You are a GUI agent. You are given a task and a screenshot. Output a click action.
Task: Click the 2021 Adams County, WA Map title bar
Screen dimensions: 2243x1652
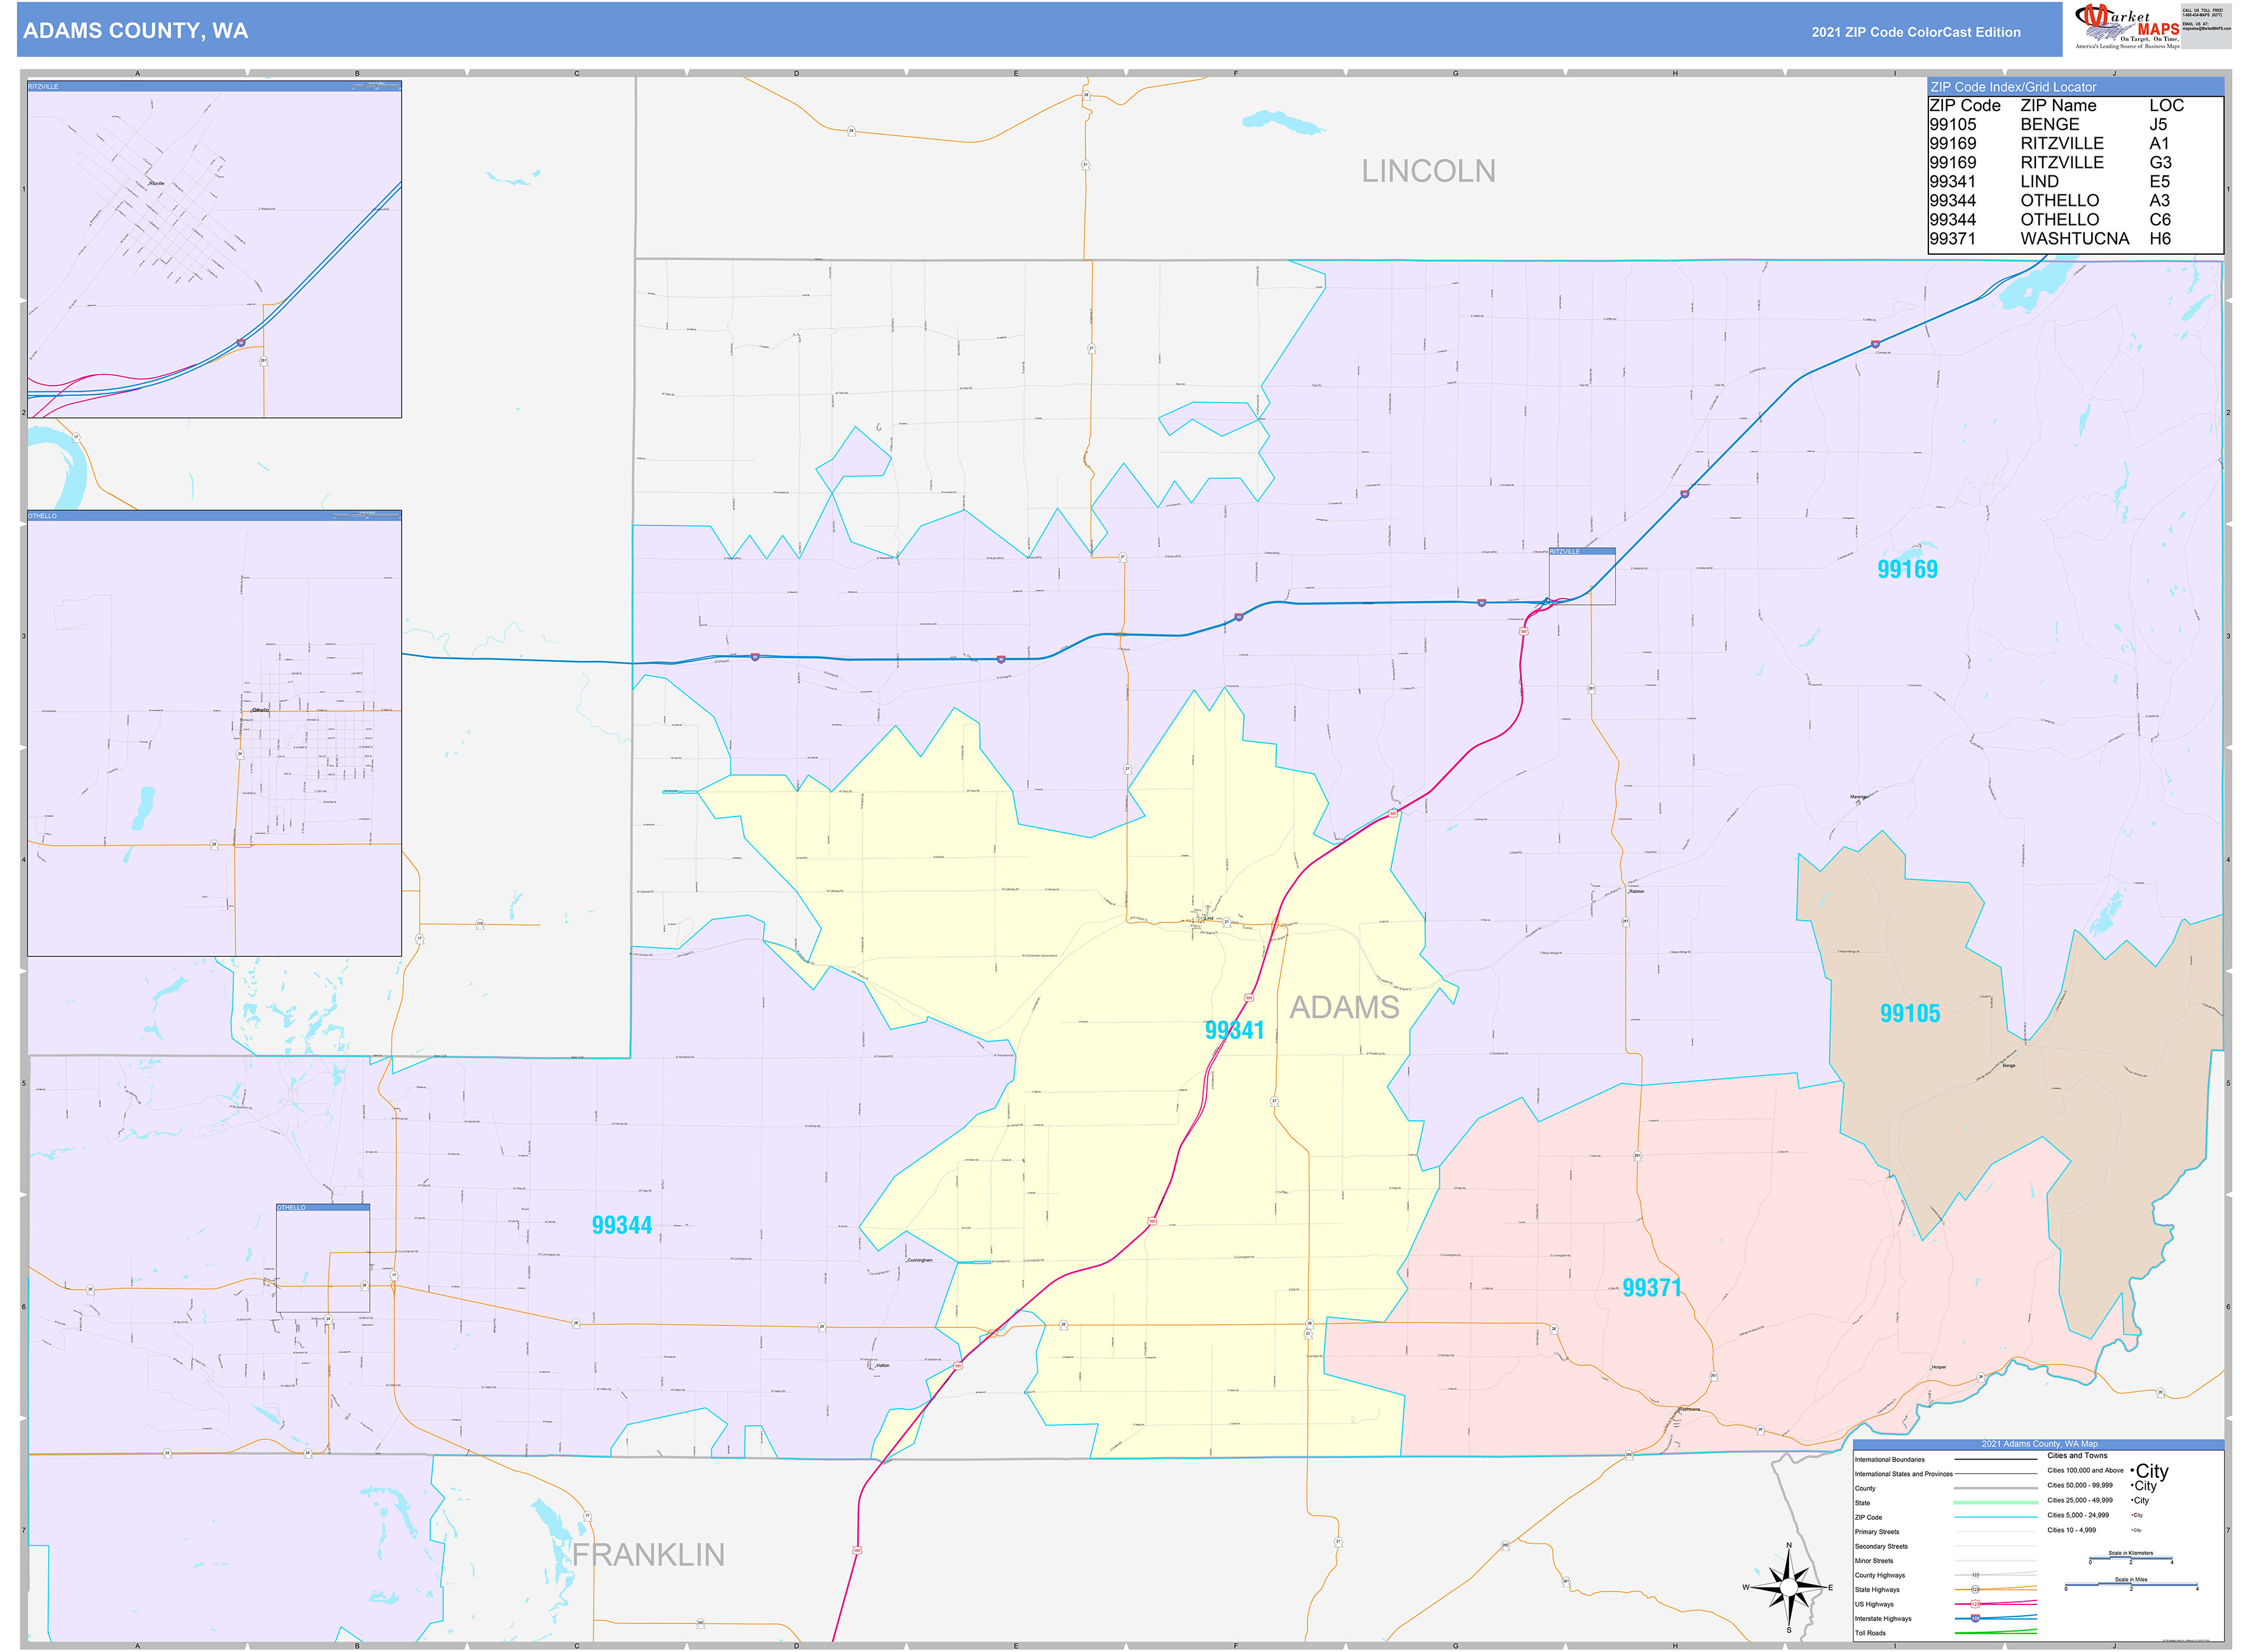click(x=2040, y=1443)
